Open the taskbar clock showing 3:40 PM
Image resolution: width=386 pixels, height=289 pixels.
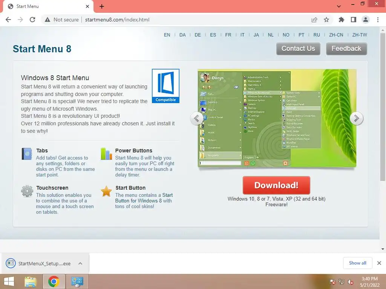(x=369, y=282)
